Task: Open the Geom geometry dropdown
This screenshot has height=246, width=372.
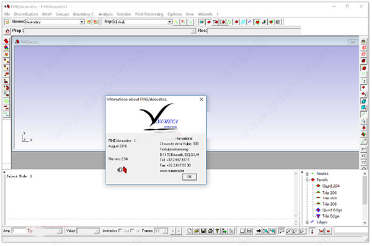Action: (82, 22)
